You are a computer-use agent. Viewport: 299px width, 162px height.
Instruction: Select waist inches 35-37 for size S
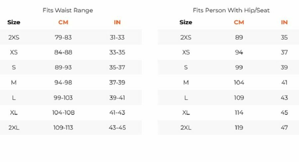pos(117,67)
